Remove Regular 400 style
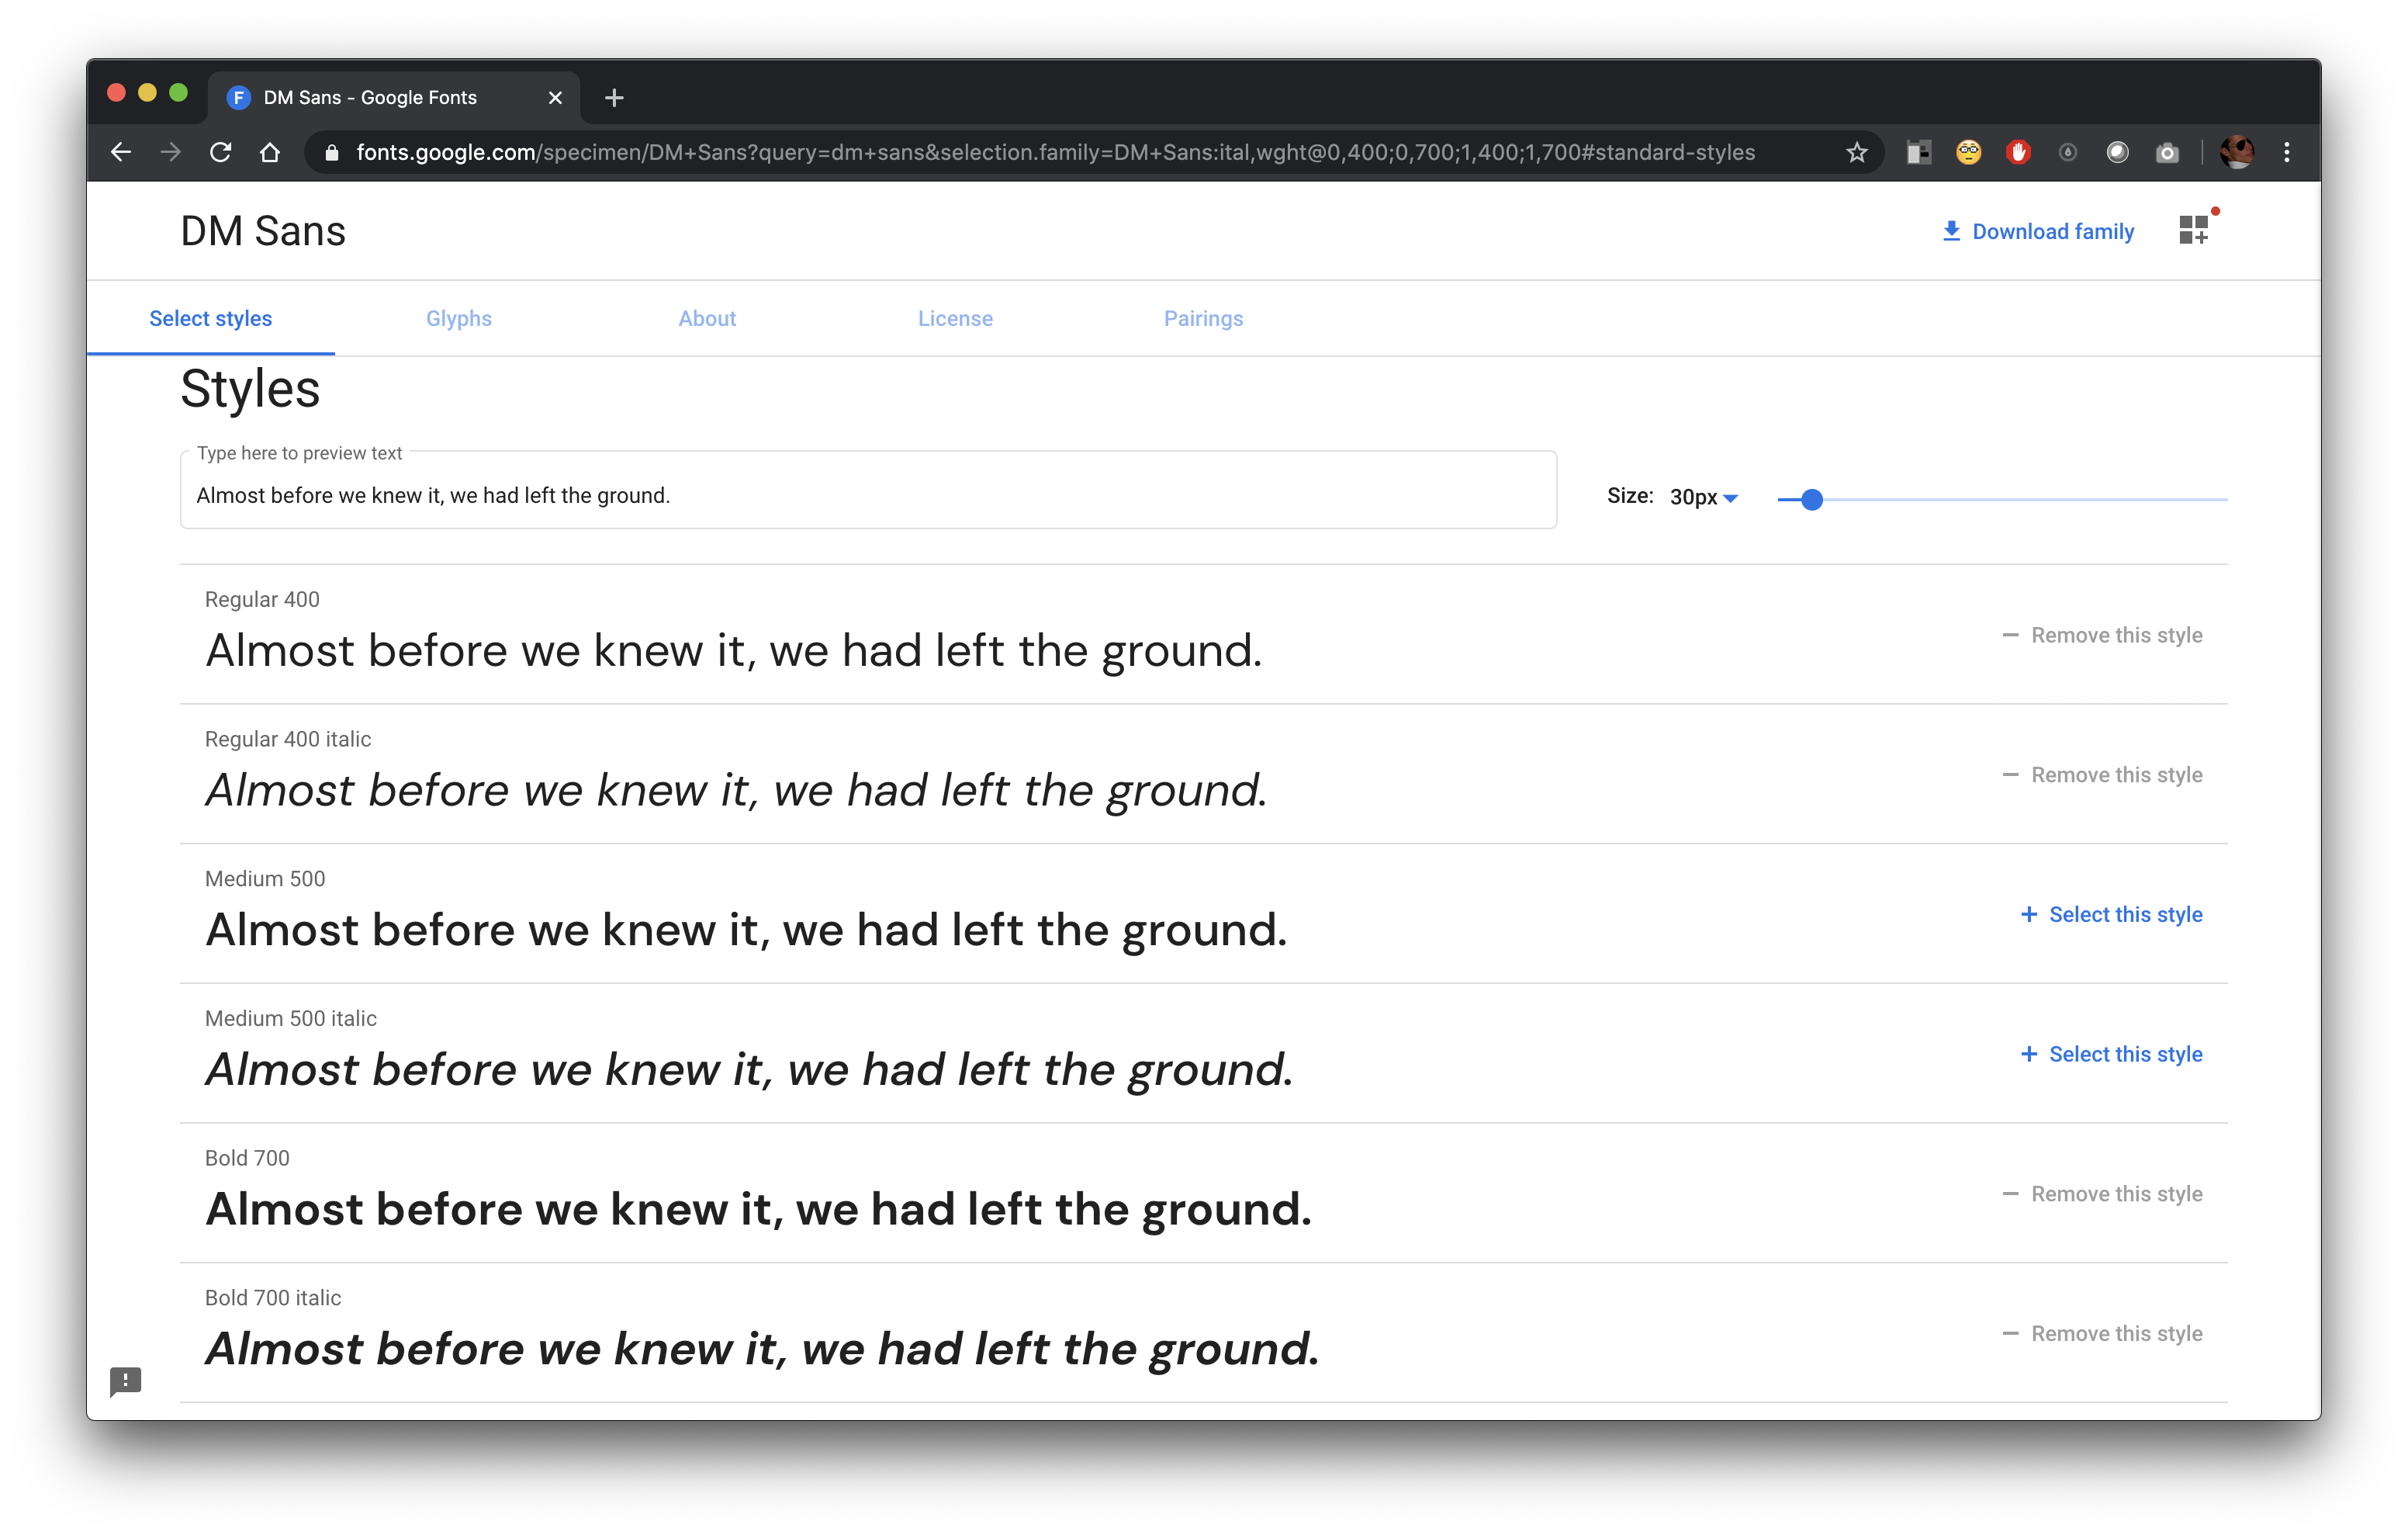This screenshot has height=1535, width=2408. tap(2102, 636)
